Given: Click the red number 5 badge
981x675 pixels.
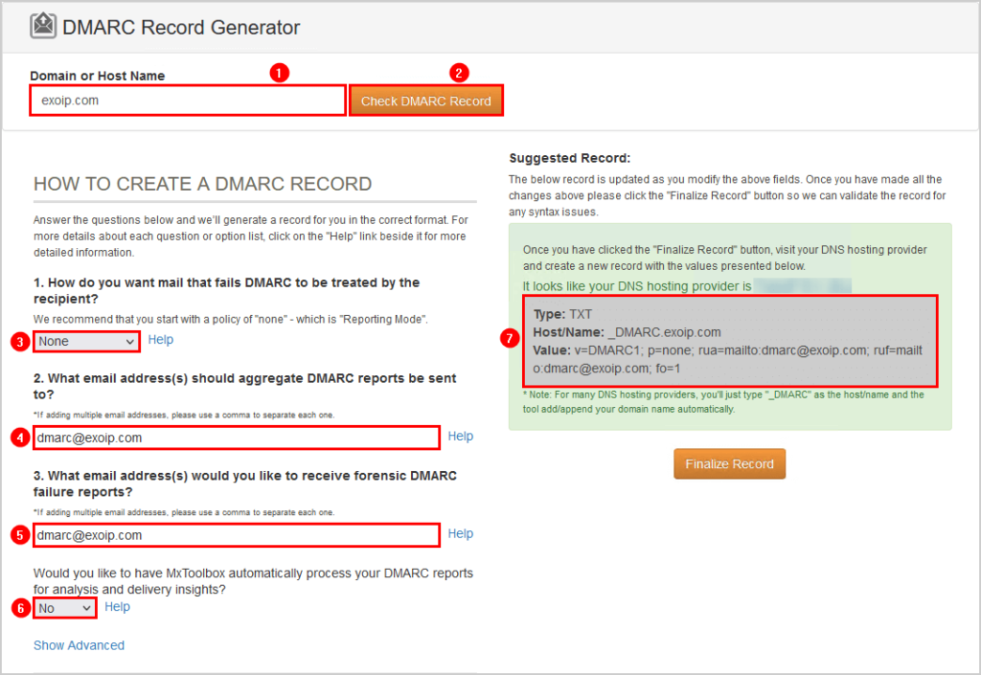Looking at the screenshot, I should [20, 535].
